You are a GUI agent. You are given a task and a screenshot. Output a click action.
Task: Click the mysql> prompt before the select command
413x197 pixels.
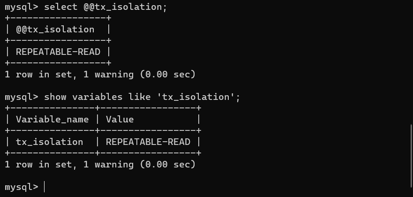pos(22,7)
